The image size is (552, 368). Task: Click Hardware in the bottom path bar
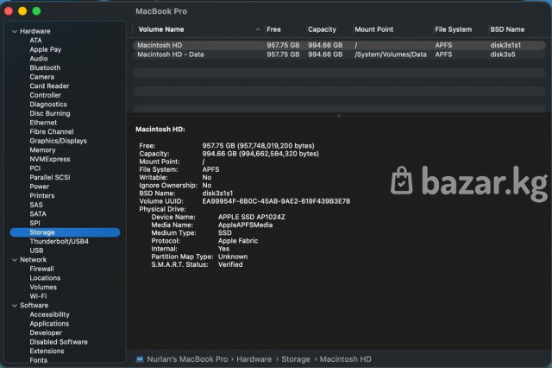(x=254, y=358)
